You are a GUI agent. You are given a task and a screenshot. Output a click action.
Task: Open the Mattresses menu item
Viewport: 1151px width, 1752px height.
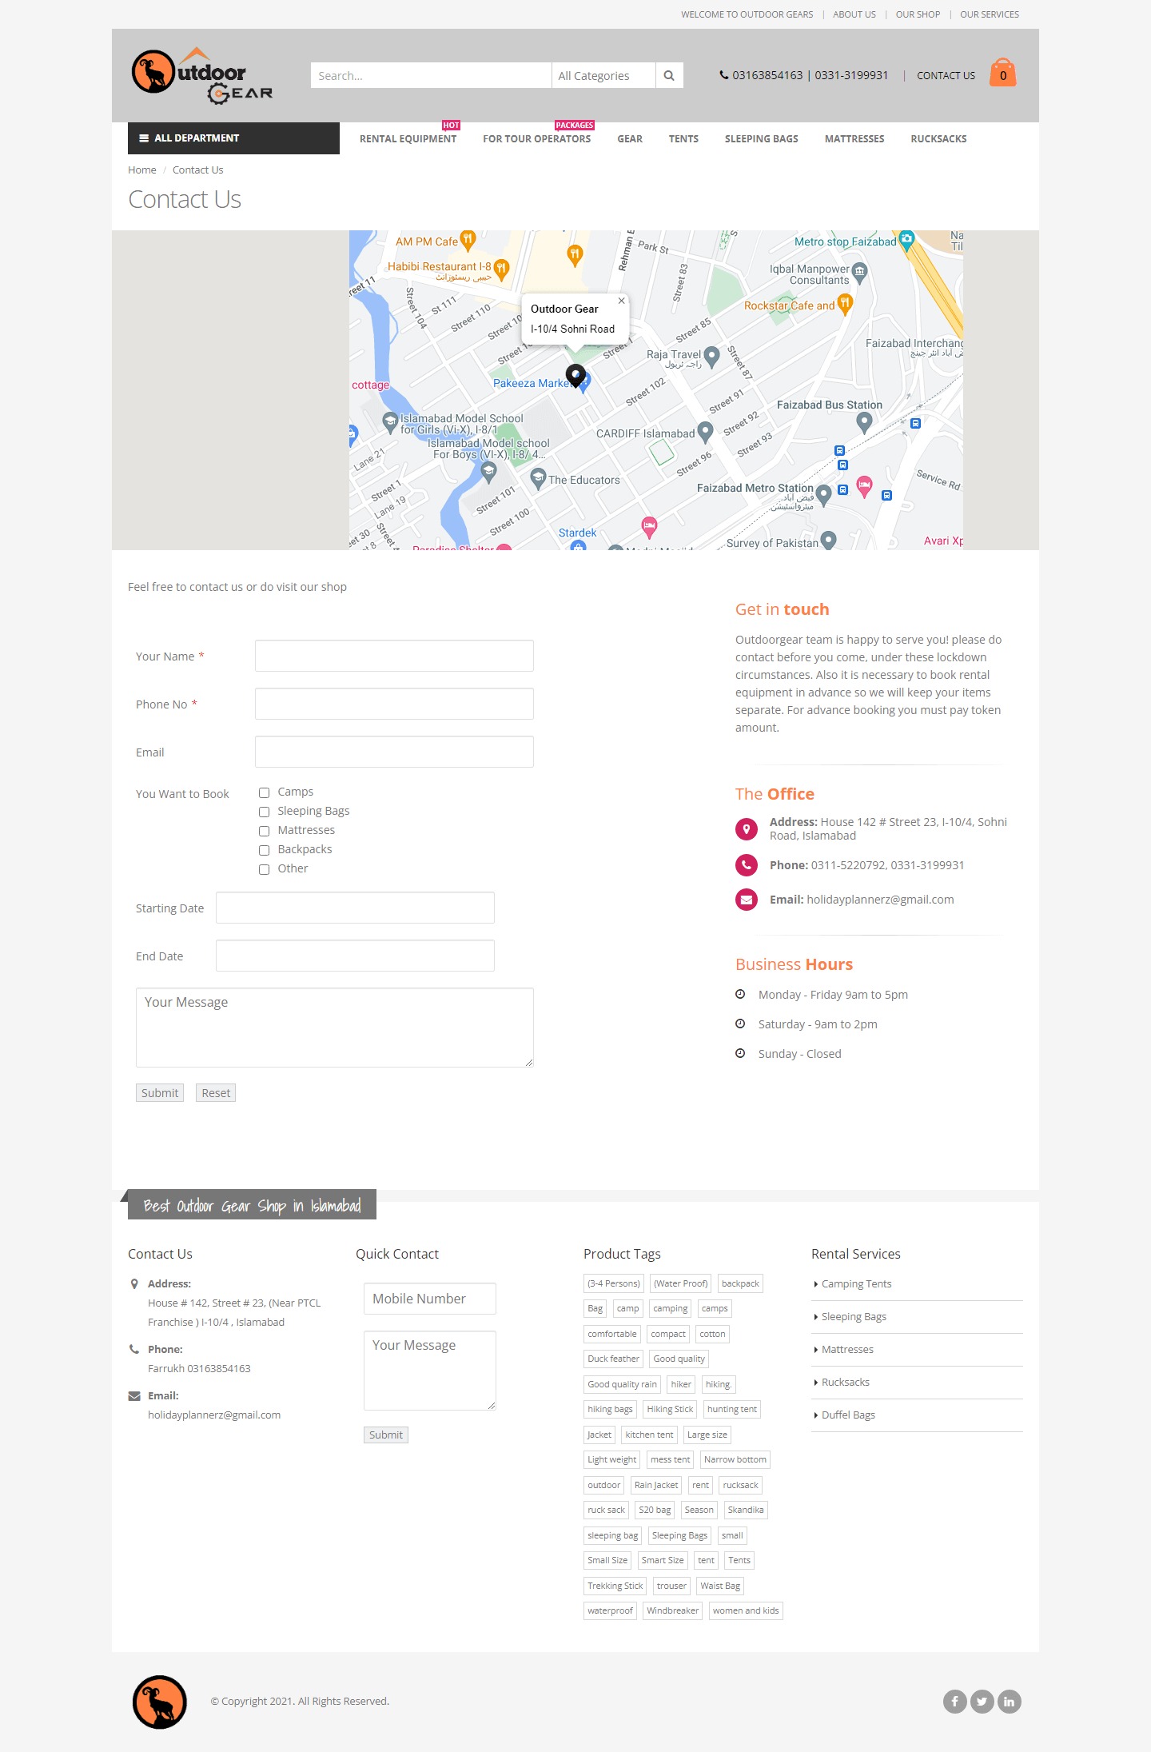tap(854, 139)
